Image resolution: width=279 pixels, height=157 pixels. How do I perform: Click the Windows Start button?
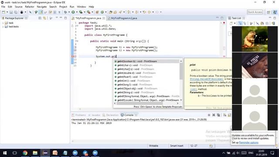click(5, 153)
